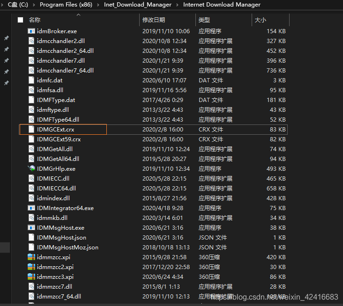Viewport: 343px width, 306px height.
Task: Click the first pin icon in the sidebar
Action: click(x=7, y=38)
